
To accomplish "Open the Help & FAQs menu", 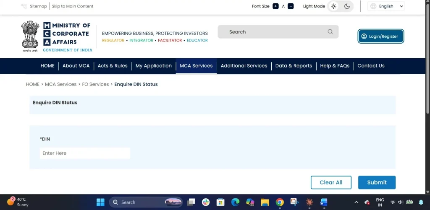I will pyautogui.click(x=335, y=66).
